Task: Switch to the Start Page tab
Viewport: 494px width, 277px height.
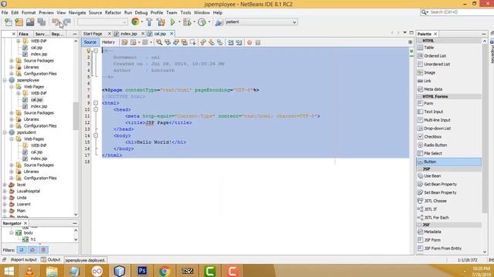Action: tap(93, 34)
